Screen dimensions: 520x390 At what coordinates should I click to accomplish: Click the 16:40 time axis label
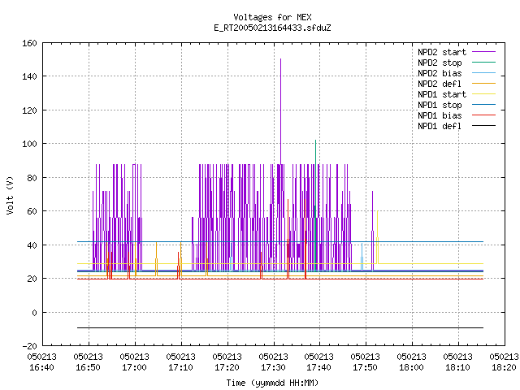tap(41, 367)
